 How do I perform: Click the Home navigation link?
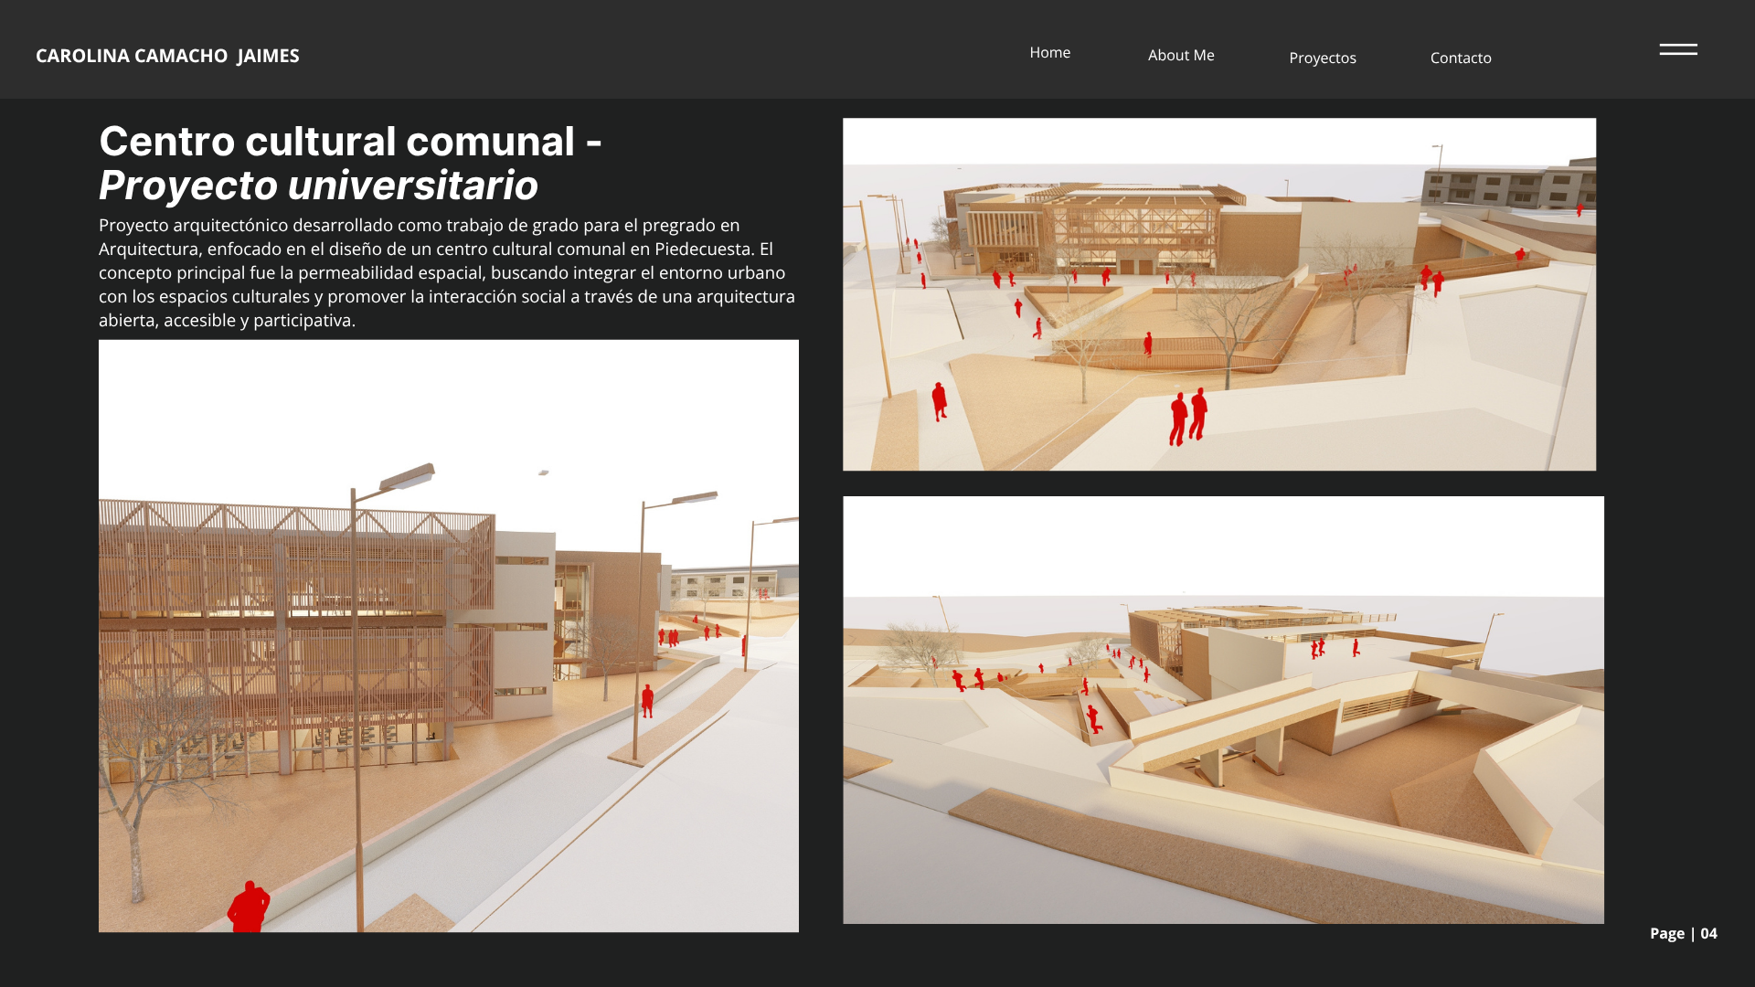point(1049,52)
